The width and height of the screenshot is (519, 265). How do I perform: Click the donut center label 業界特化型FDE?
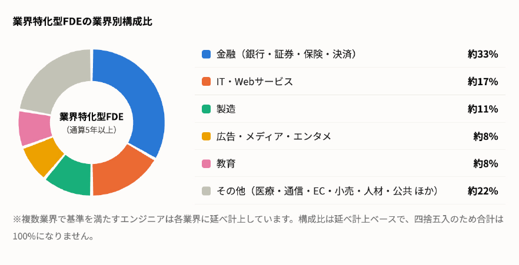[x=91, y=117]
